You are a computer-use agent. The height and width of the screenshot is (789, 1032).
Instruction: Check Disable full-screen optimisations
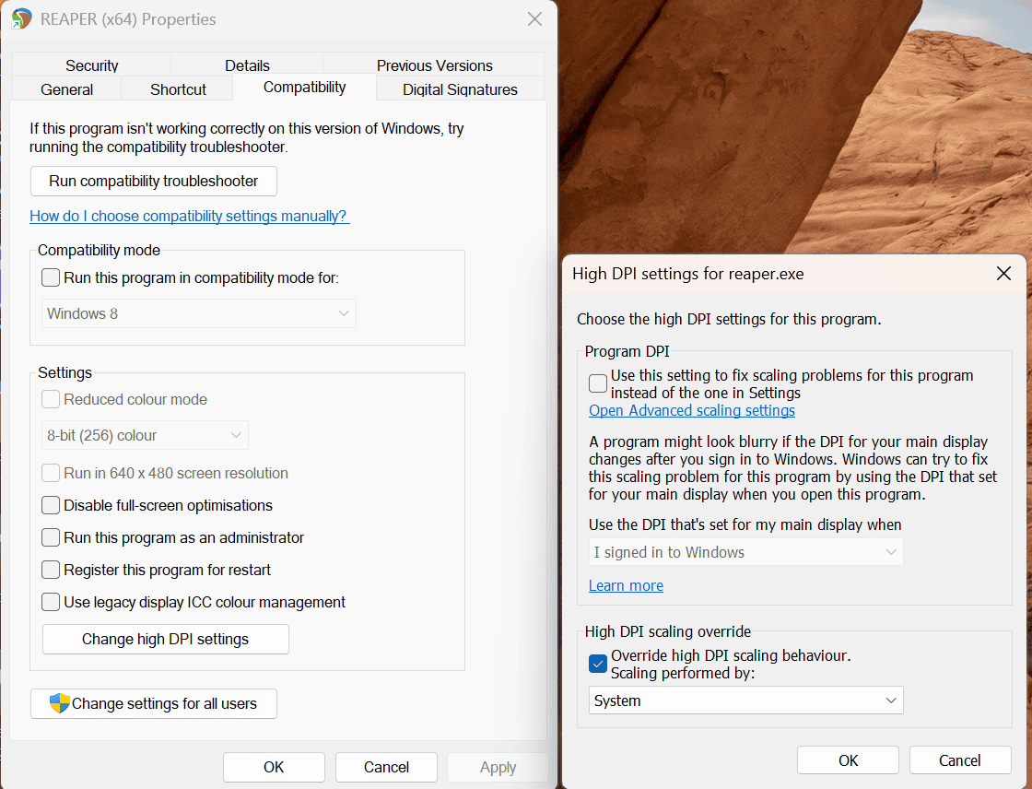(51, 505)
